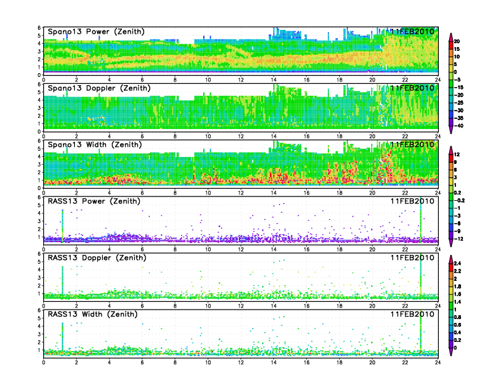Click height 6 tick on Spano13 Power axis
The height and width of the screenshot is (389, 503).
pos(39,27)
